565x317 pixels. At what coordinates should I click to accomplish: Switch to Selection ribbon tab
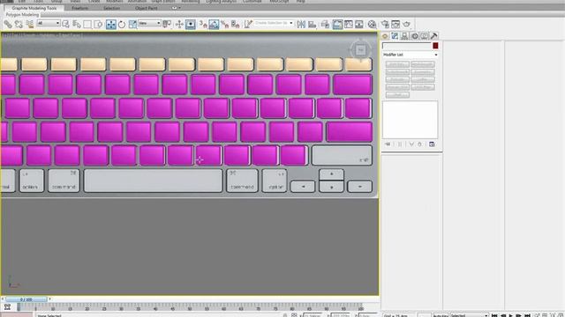[x=112, y=8]
